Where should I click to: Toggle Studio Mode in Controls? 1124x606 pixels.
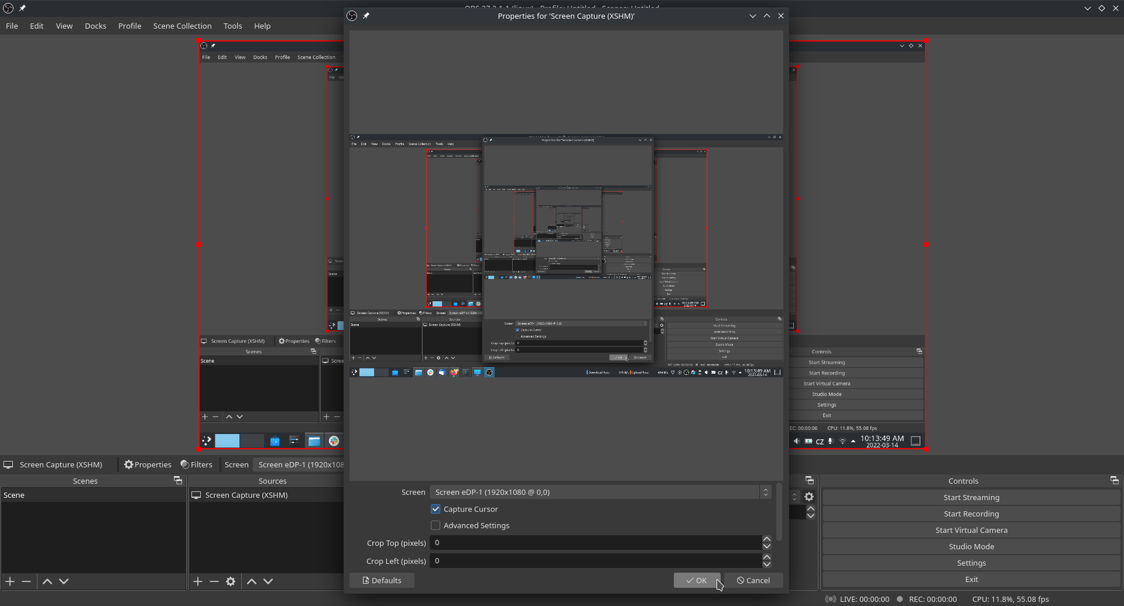[971, 546]
